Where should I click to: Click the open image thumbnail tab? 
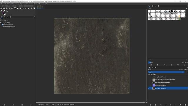(x=40, y=7)
